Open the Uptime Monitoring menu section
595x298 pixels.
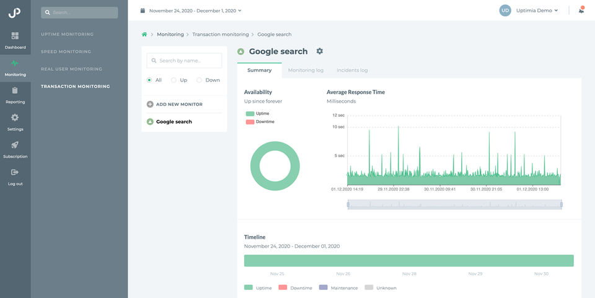[x=67, y=35]
